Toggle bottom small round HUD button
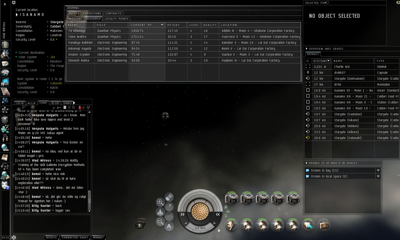The image size is (400, 240). [x=226, y=216]
